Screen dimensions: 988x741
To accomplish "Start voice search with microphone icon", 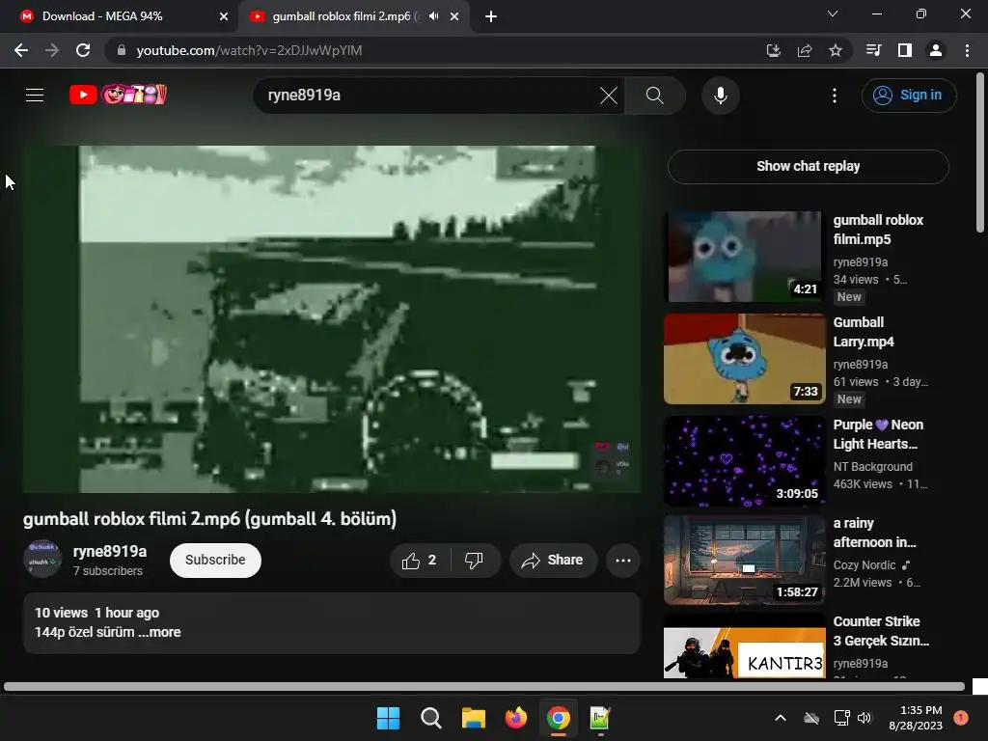I will pyautogui.click(x=720, y=96).
